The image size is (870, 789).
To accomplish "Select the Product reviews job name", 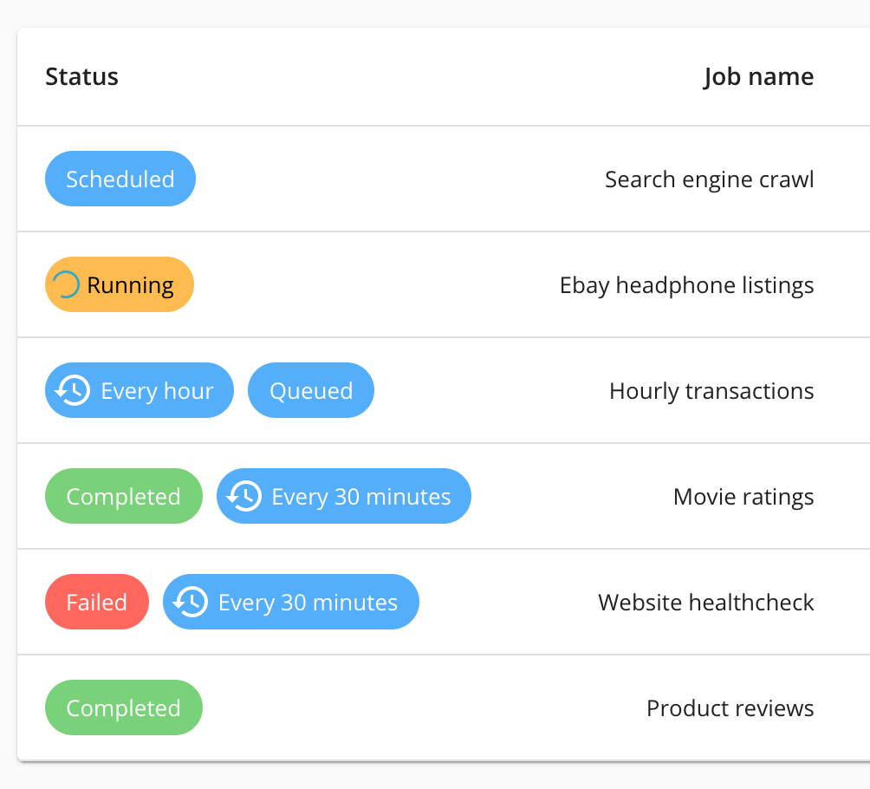I will 730,708.
